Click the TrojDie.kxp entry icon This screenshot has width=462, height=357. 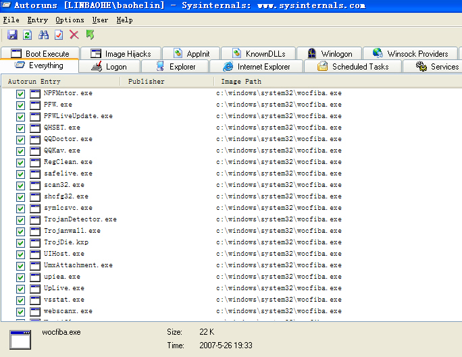click(x=35, y=243)
